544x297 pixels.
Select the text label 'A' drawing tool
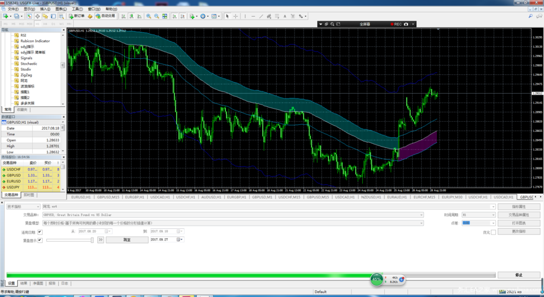(x=284, y=16)
